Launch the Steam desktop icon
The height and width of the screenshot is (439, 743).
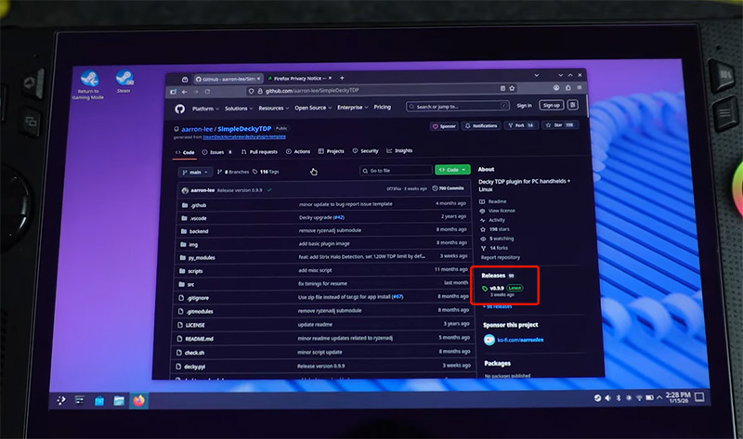coord(124,81)
